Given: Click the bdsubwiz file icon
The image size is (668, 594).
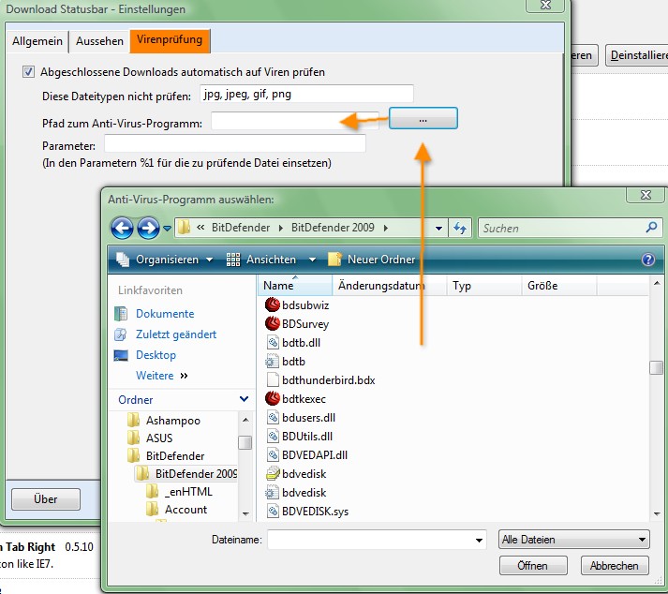Looking at the screenshot, I should pyautogui.click(x=272, y=304).
